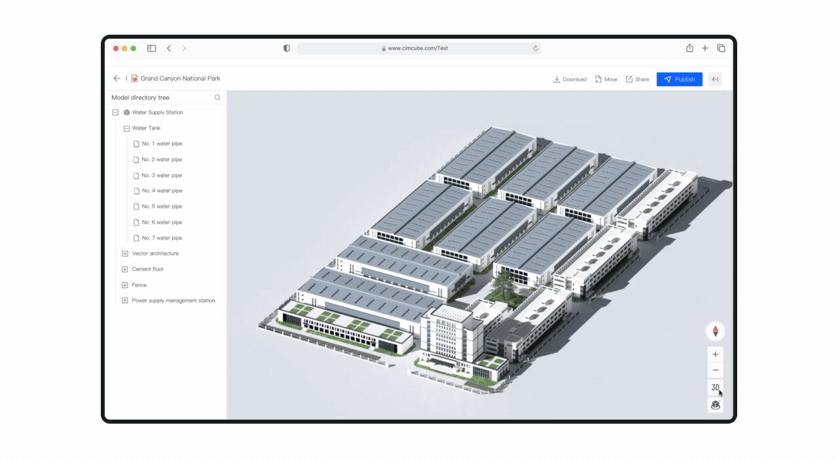Click the tree in the model courtyard

504,286
